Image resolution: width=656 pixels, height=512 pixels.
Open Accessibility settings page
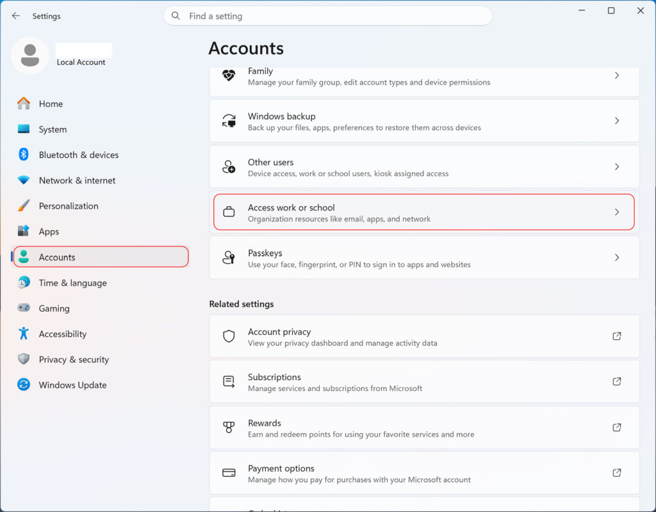100,333
